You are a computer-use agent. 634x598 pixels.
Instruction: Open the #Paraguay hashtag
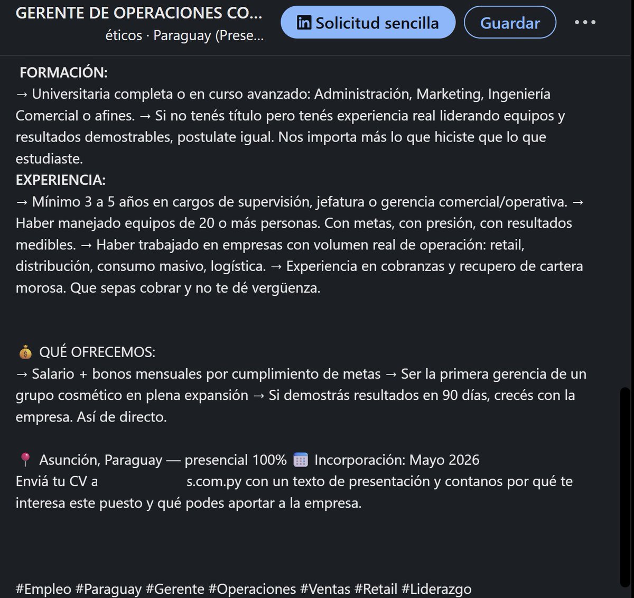(108, 588)
